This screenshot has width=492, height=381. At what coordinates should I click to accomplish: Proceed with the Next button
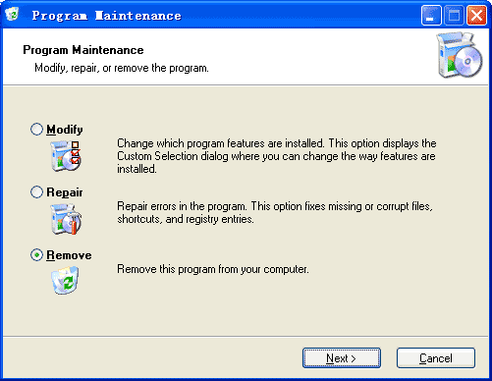[342, 358]
